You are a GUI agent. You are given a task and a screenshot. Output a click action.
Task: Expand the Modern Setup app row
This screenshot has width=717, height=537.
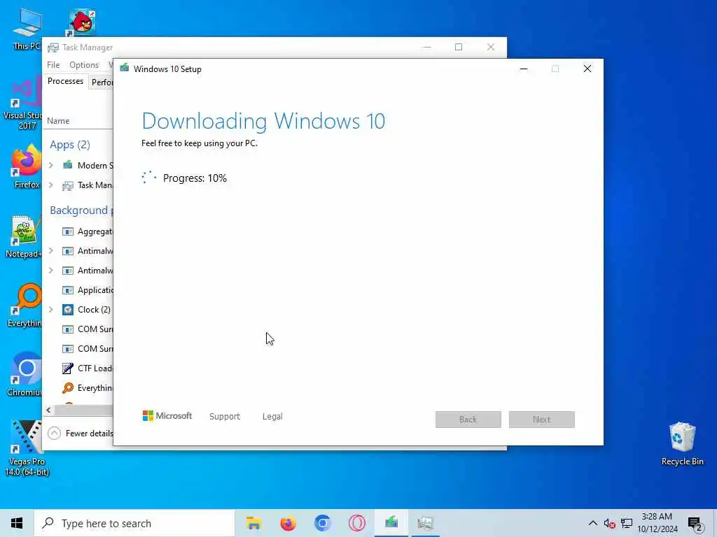[51, 165]
